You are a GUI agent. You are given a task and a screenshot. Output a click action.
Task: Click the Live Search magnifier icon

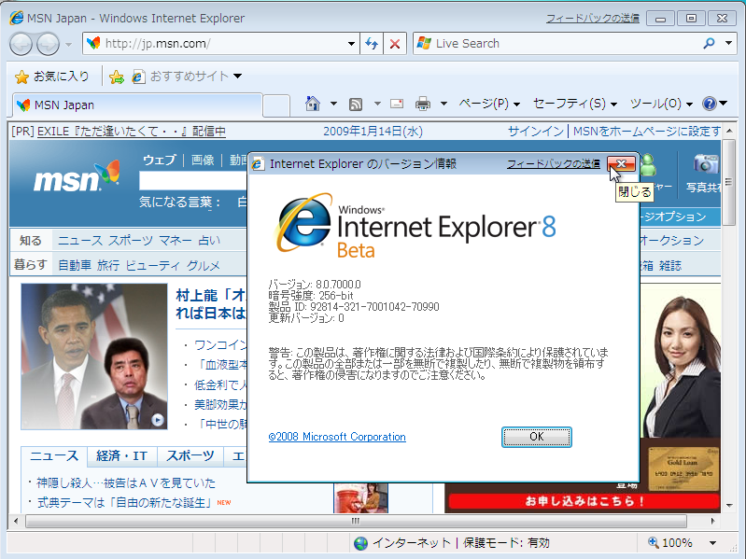pyautogui.click(x=709, y=43)
